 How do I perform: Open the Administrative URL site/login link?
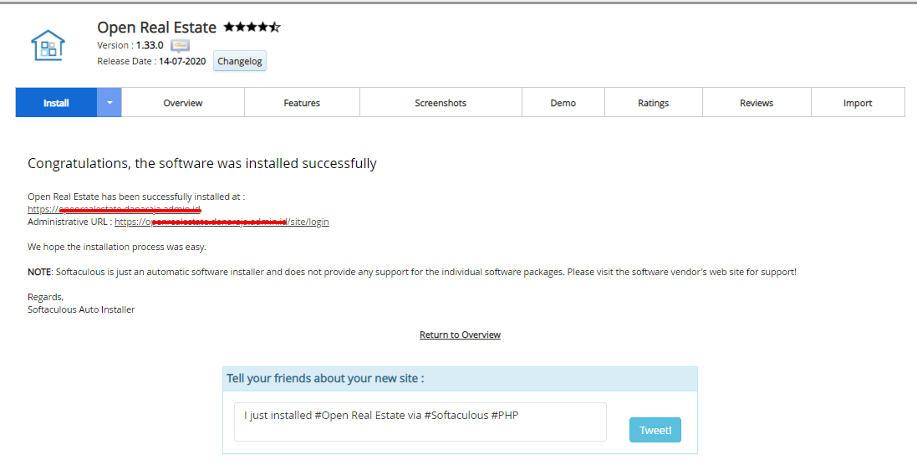(222, 222)
